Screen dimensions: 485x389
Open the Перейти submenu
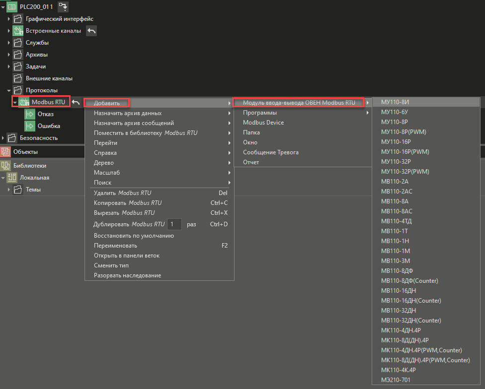point(160,142)
